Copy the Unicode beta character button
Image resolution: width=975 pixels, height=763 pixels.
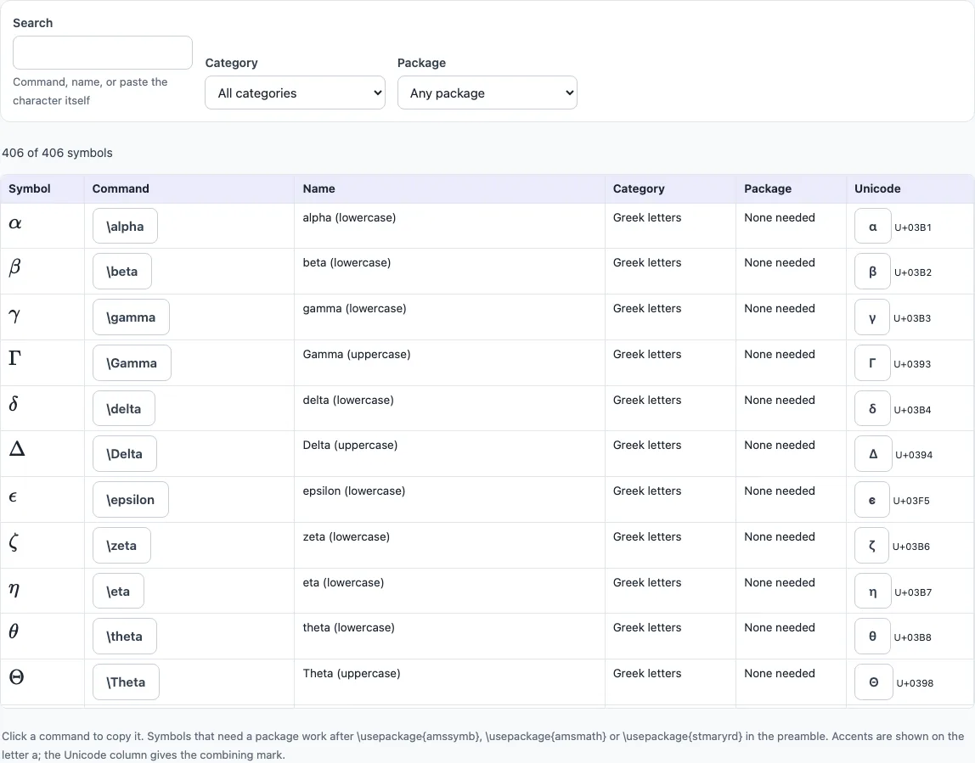[x=872, y=272]
